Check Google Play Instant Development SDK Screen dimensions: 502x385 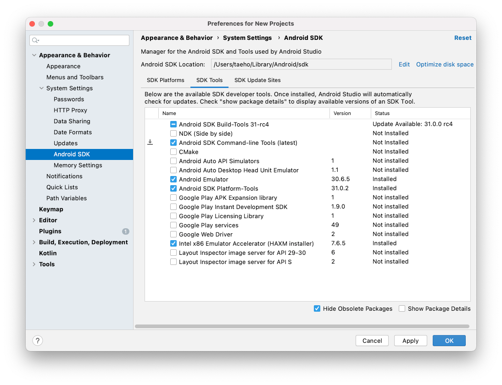tap(173, 207)
